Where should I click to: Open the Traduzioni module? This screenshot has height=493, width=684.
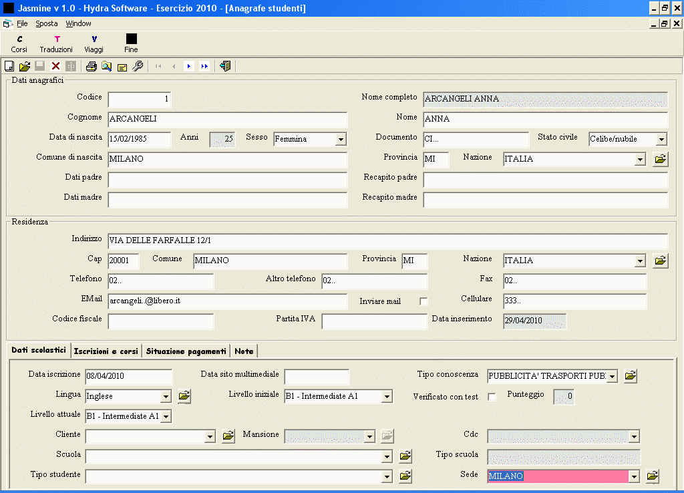[56, 43]
